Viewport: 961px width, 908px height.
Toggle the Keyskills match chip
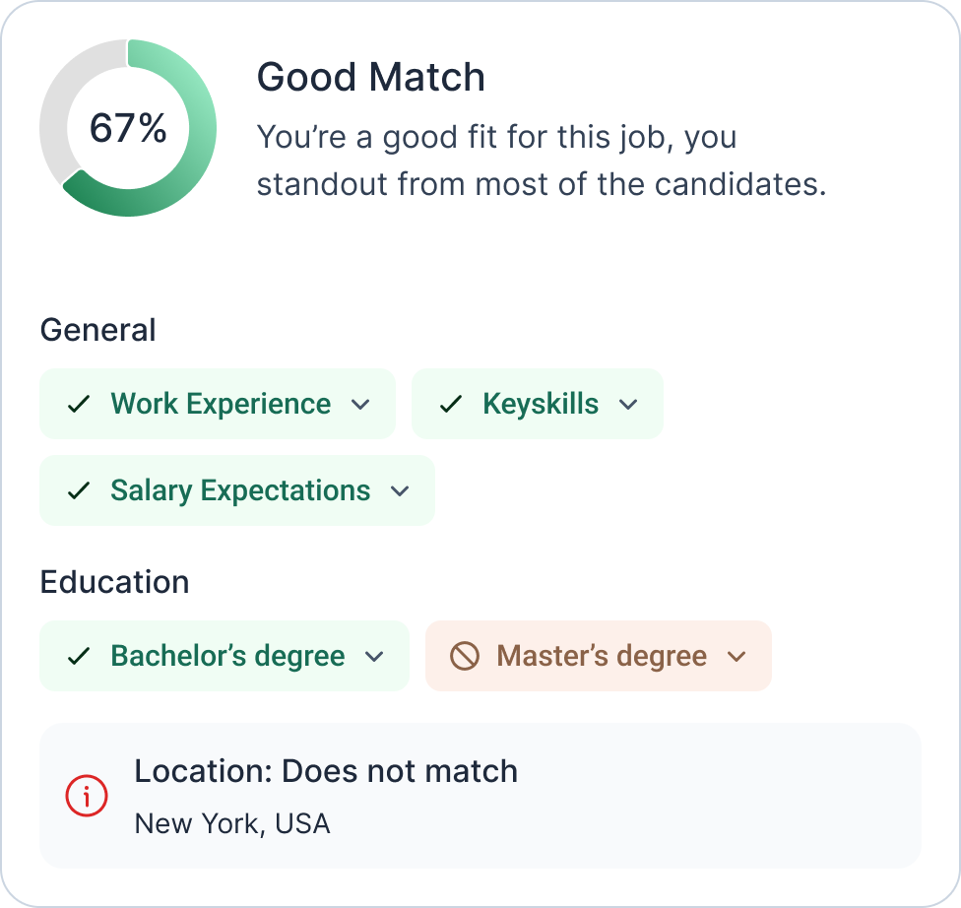tap(537, 403)
